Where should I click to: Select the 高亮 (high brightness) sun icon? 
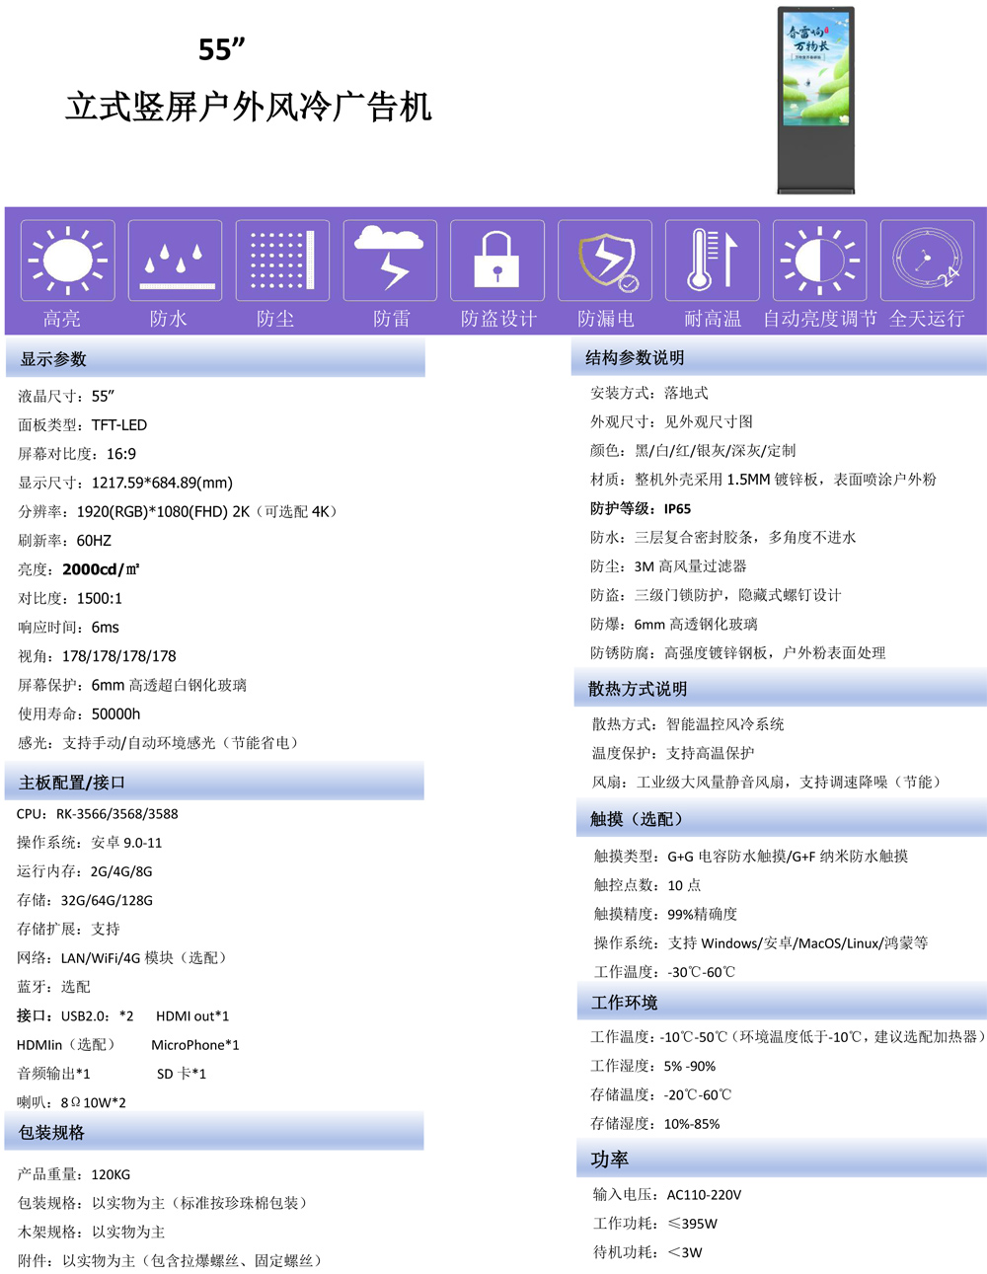point(66,259)
